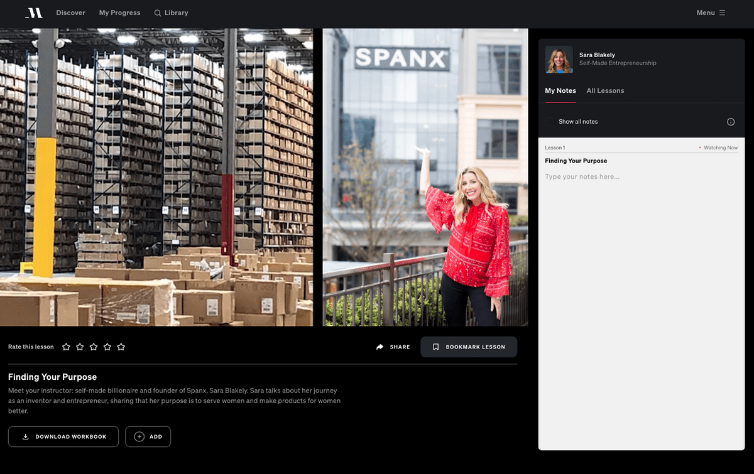
Task: Click the Bookmark Lesson button
Action: click(x=469, y=347)
